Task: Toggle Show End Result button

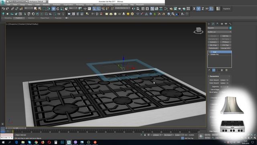Action: [214, 70]
